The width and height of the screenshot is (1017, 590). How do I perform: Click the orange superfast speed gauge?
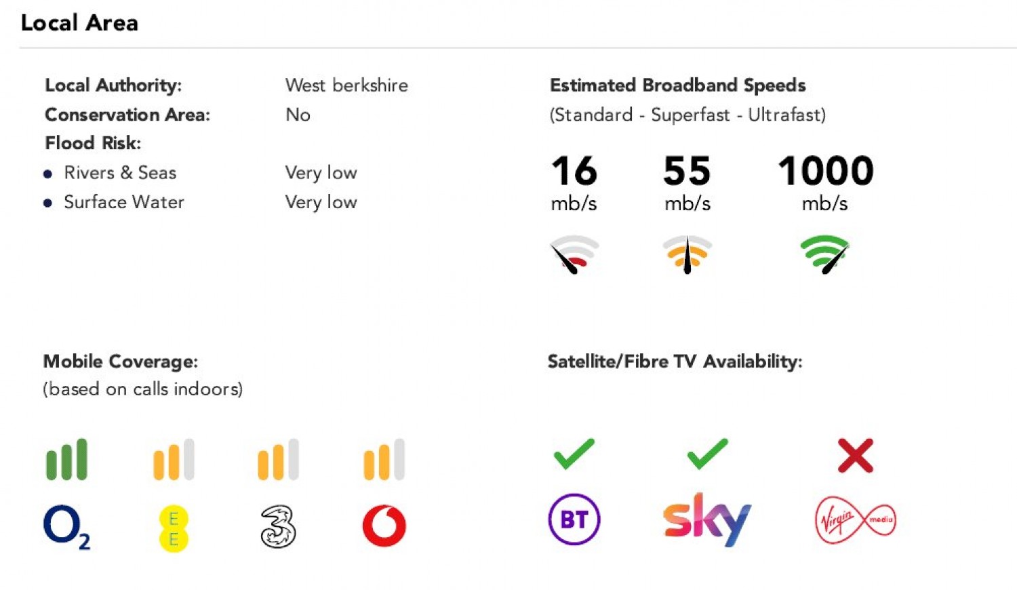[687, 254]
